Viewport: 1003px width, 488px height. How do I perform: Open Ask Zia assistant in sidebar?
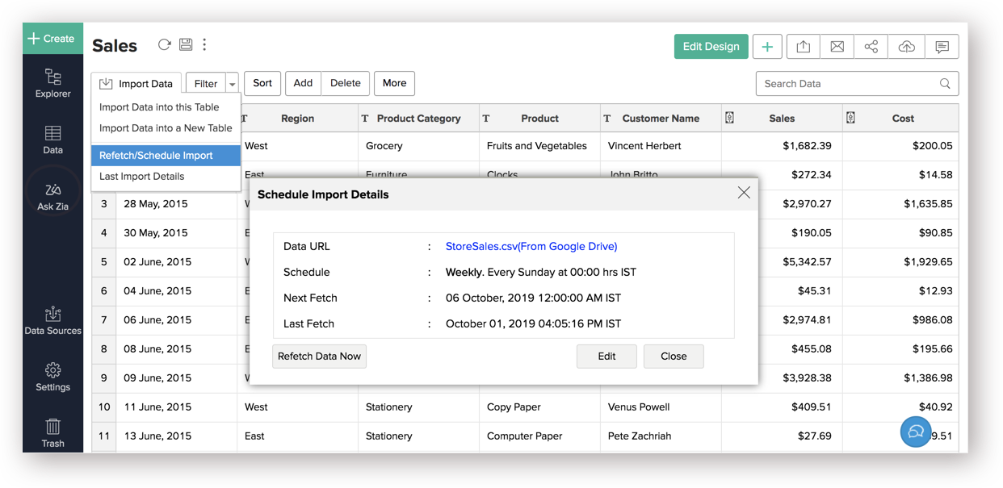pos(52,196)
